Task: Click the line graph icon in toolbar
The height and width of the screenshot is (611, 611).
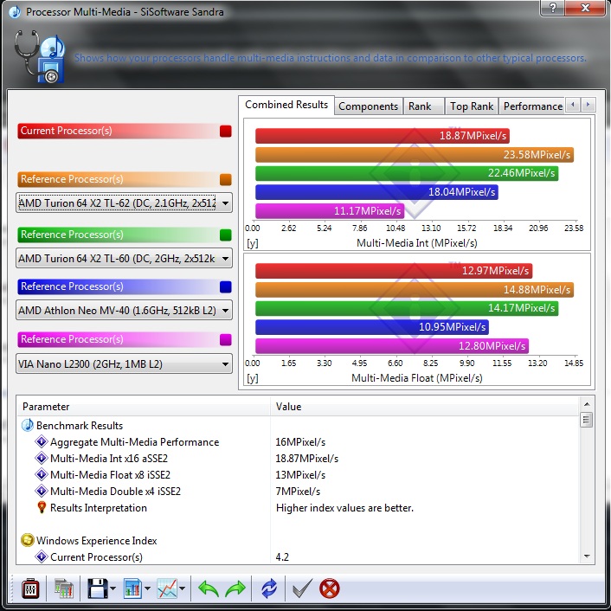Action: pos(167,589)
